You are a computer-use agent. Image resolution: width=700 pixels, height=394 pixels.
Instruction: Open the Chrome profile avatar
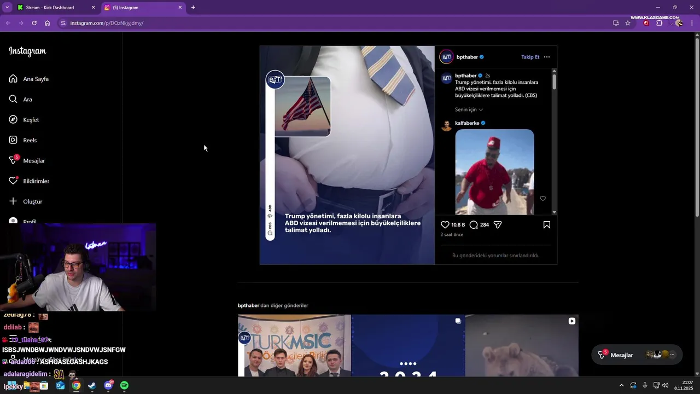pos(679,23)
